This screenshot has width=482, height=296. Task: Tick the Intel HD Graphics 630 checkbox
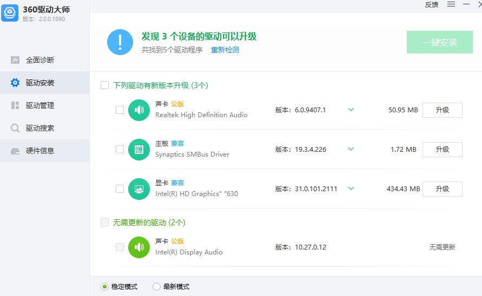click(x=120, y=189)
